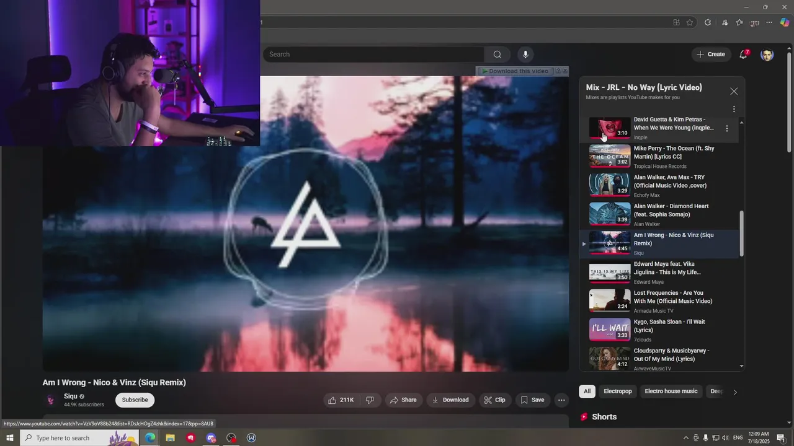Image resolution: width=794 pixels, height=446 pixels.
Task: Open the Windows Start menu
Action: 9,438
